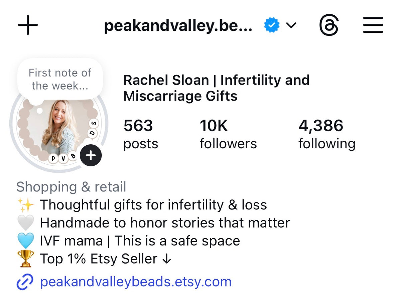The width and height of the screenshot is (401, 298).
Task: Open the 'First note of the week...' note bubble
Action: (x=60, y=79)
